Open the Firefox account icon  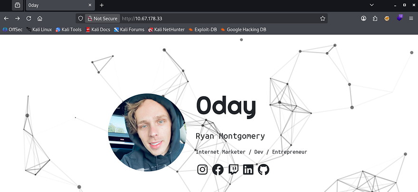364,18
